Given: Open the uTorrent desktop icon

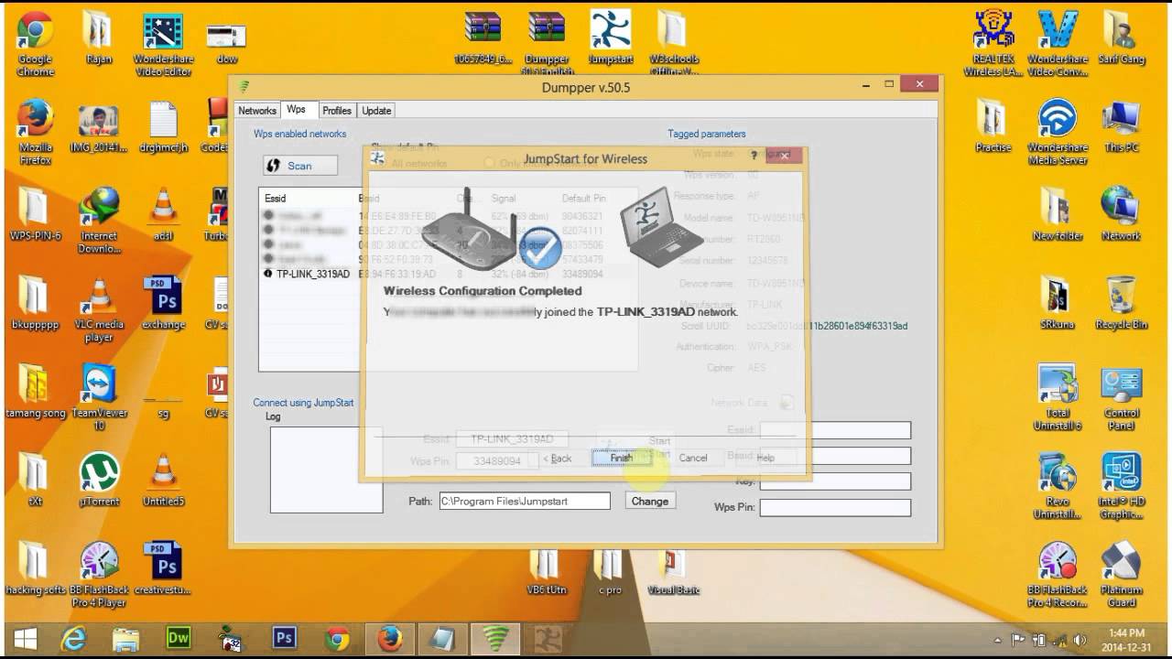Looking at the screenshot, I should 99,481.
